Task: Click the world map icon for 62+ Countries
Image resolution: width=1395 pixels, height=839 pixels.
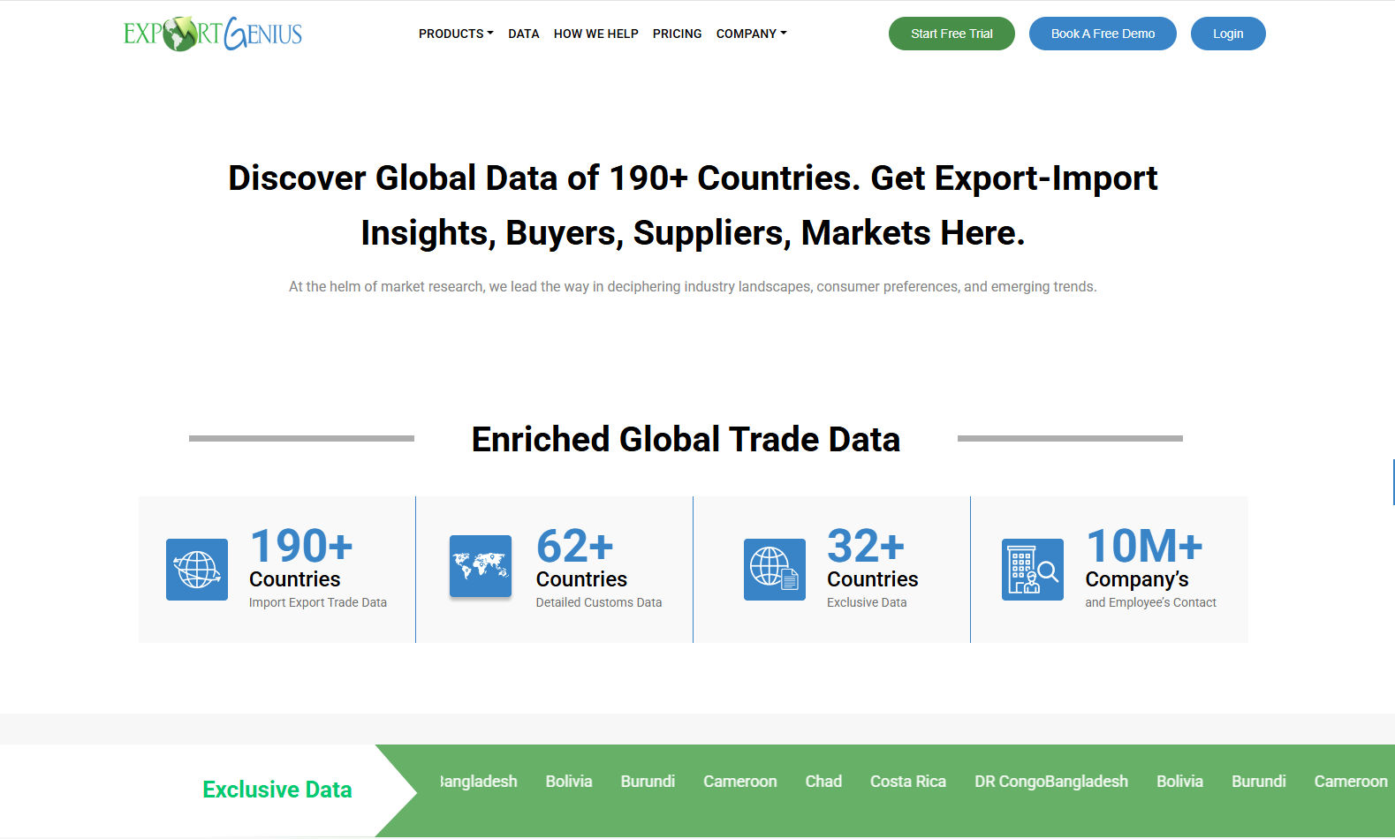Action: (480, 566)
